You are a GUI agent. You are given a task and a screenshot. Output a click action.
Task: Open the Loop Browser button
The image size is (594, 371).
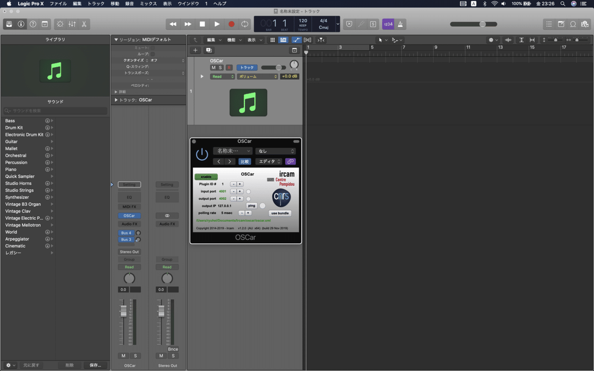coord(573,24)
